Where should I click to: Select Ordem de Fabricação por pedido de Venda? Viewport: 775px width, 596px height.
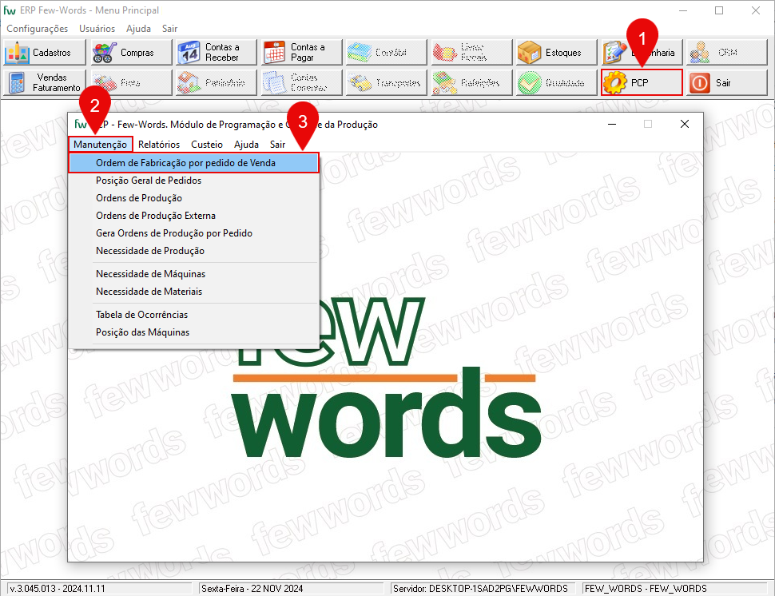[193, 163]
